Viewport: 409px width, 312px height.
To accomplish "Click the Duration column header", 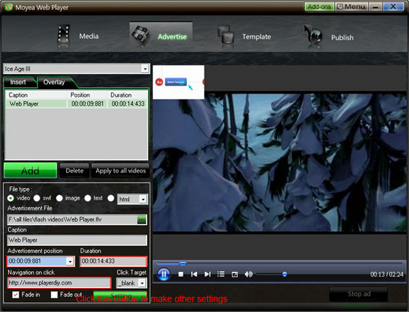I will click(x=127, y=95).
